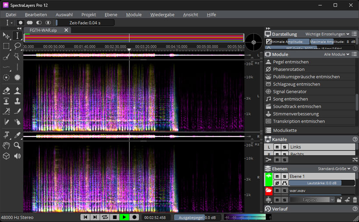The width and height of the screenshot is (359, 222).
Task: Click the Stop button
Action: tap(115, 217)
